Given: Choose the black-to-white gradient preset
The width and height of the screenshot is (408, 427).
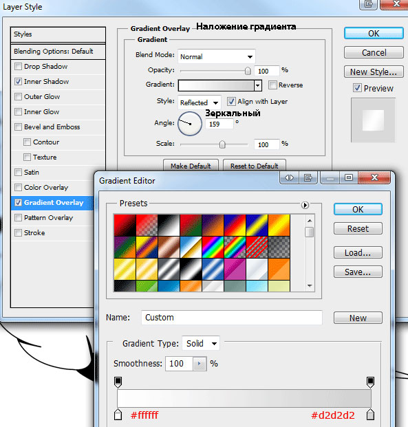Looking at the screenshot, I should pos(169,225).
